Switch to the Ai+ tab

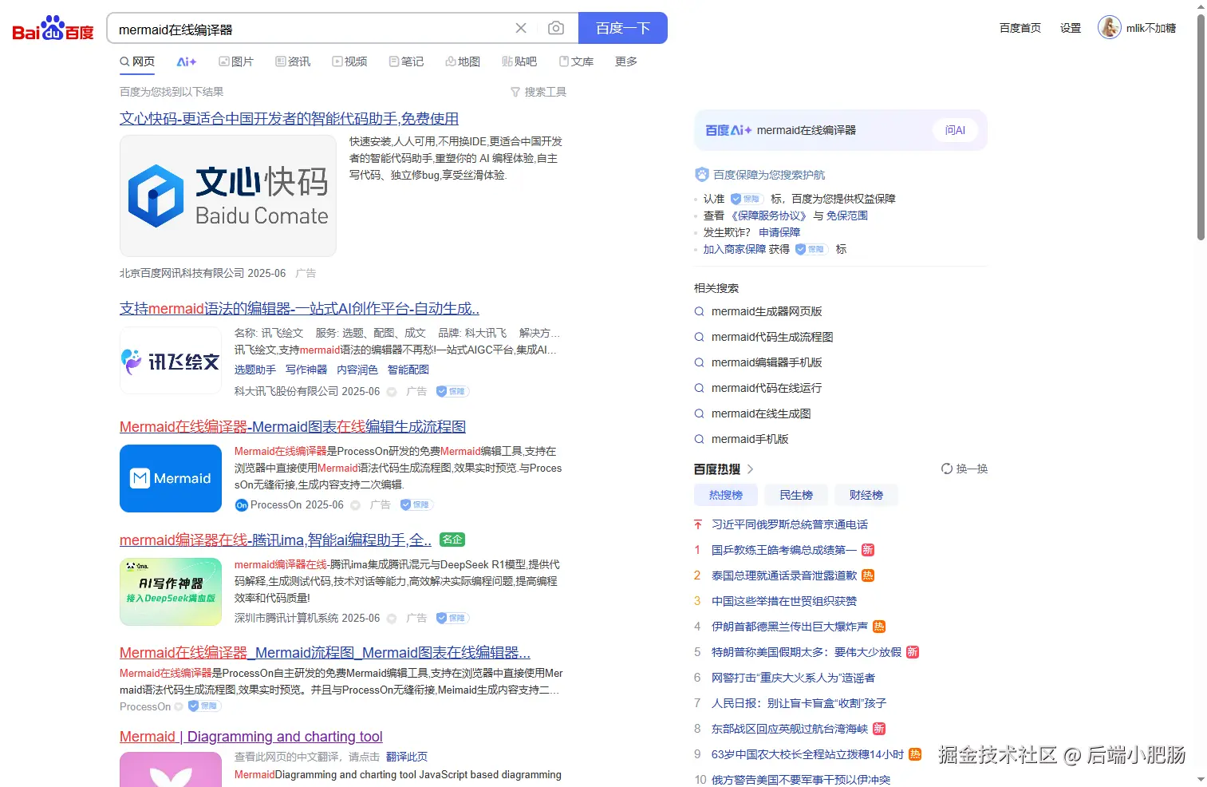pyautogui.click(x=187, y=61)
